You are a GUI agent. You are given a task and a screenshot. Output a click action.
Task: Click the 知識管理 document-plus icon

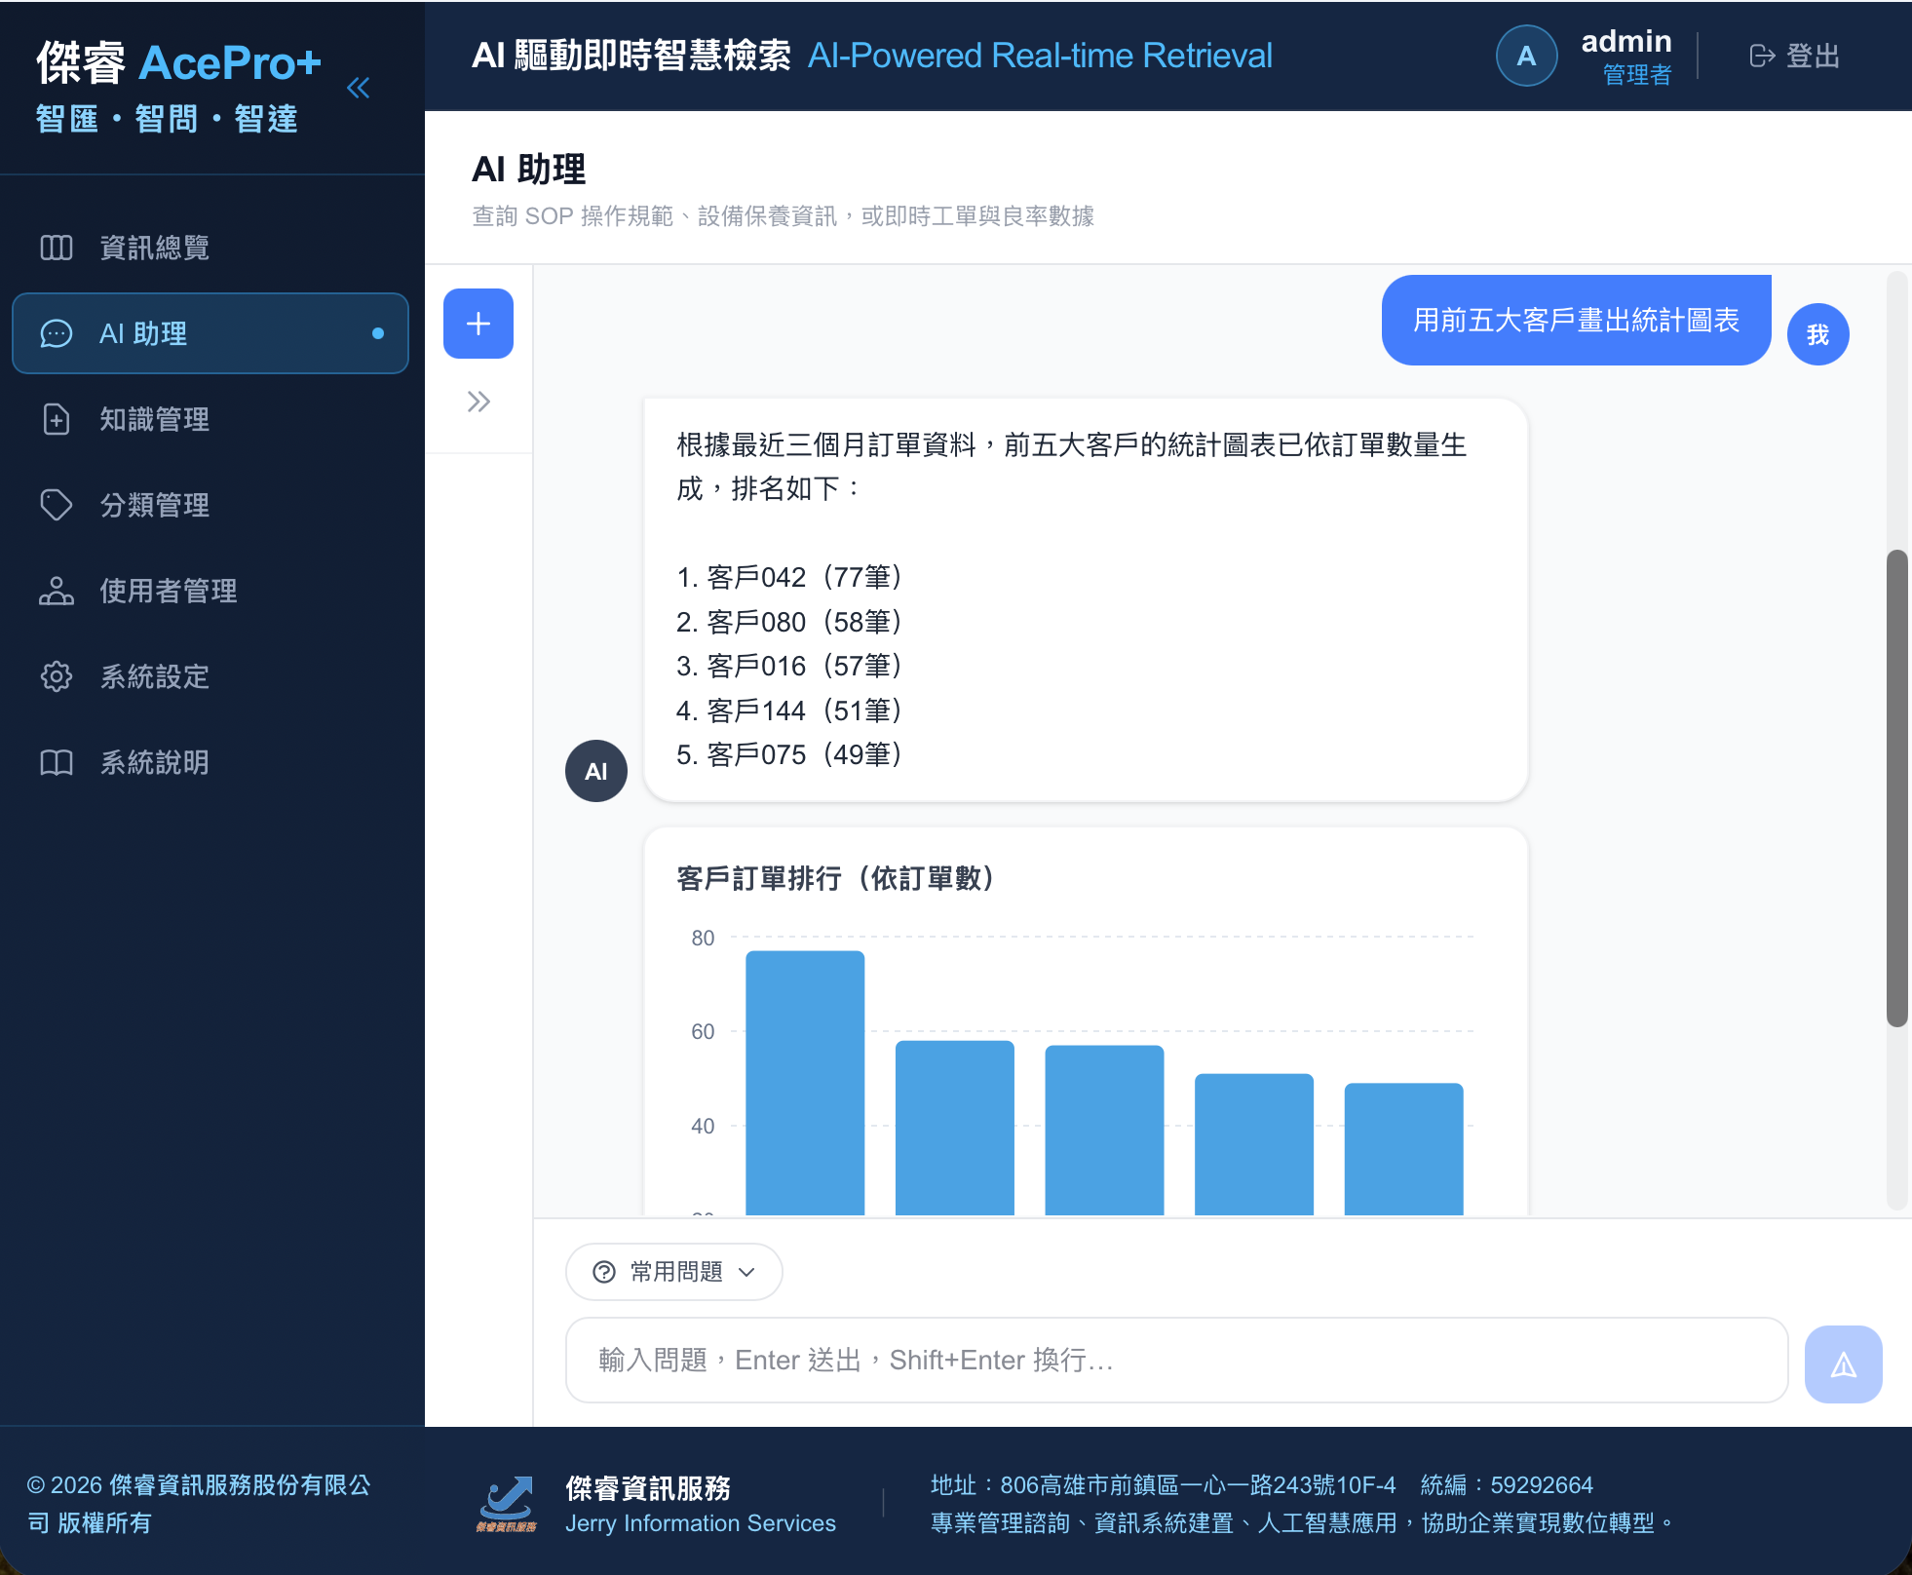(x=57, y=419)
